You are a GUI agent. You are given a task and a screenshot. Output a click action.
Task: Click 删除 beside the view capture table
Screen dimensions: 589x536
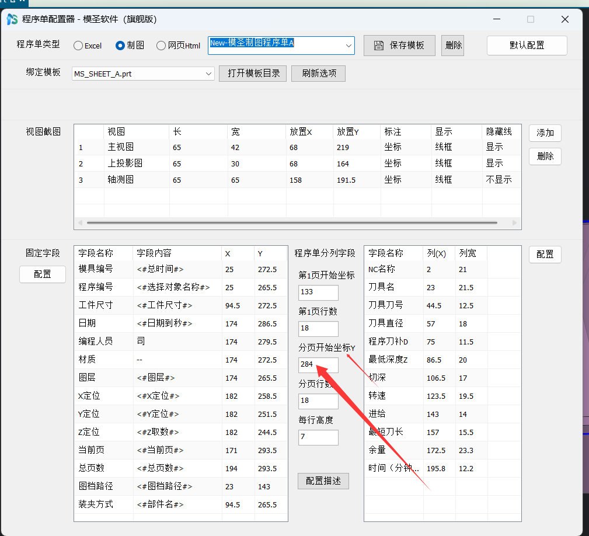coord(545,156)
